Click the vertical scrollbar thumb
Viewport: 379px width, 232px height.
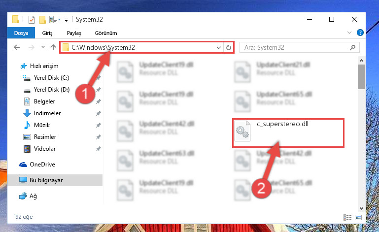361,77
